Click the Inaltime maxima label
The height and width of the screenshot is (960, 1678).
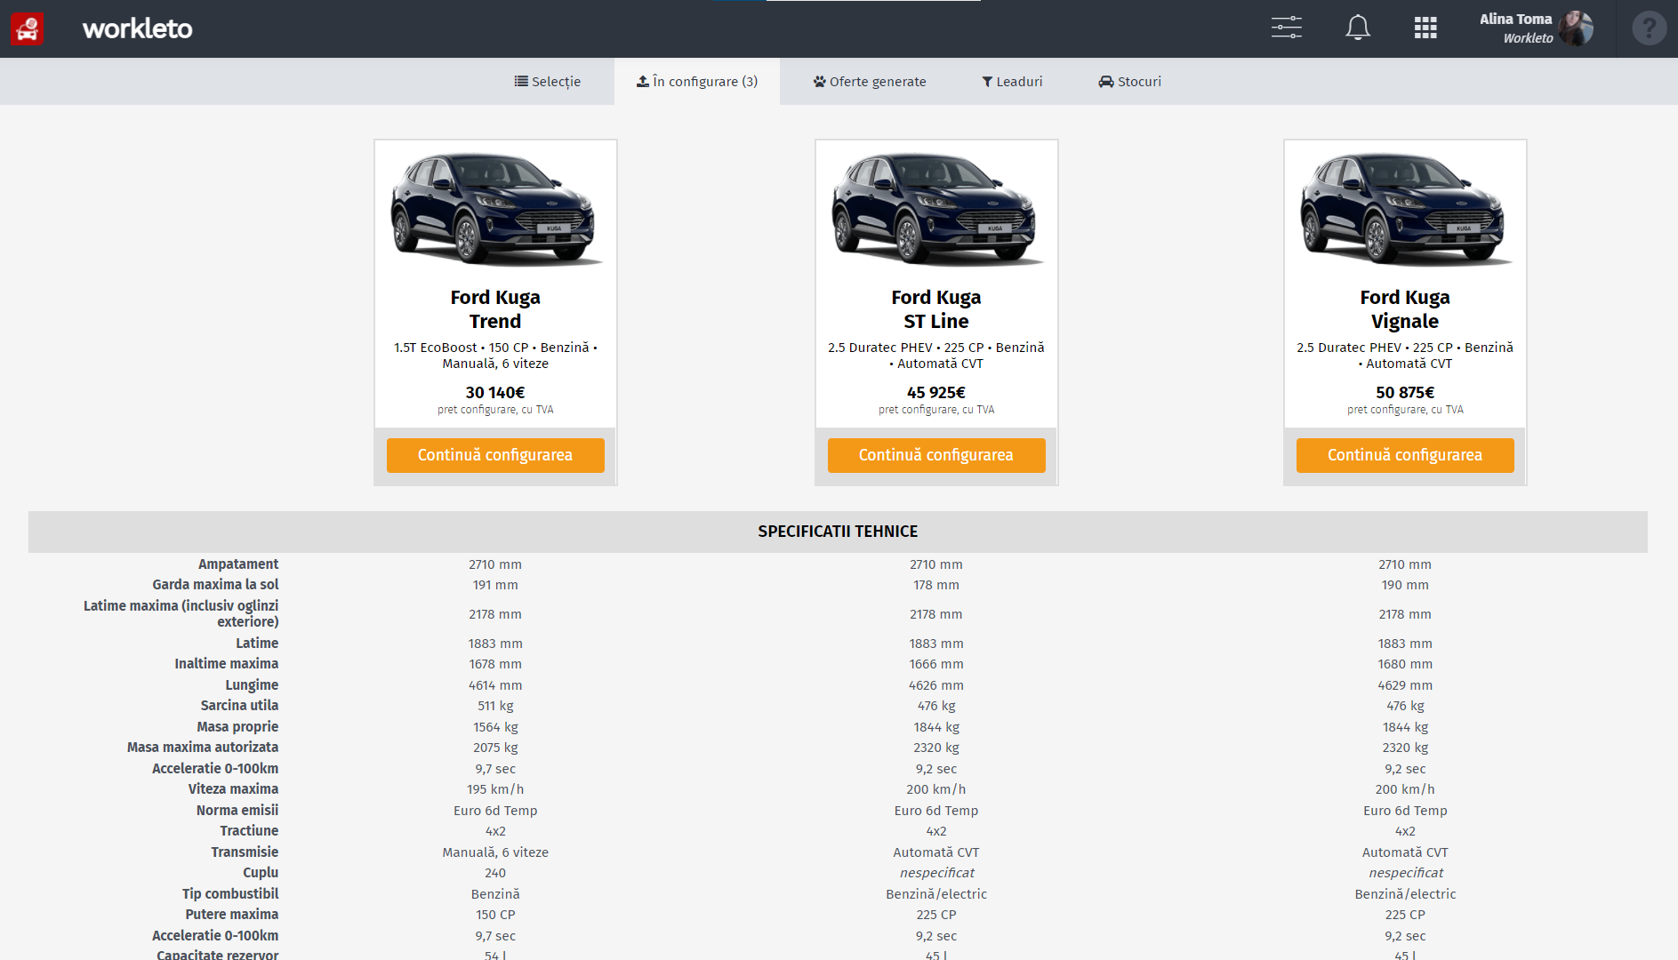(x=227, y=664)
